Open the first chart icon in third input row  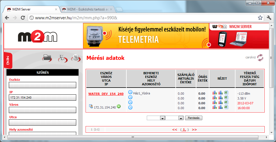click(x=215, y=102)
